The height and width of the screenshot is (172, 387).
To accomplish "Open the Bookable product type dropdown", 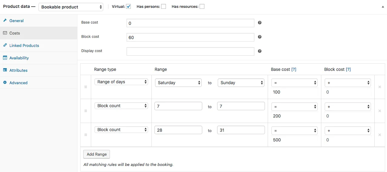I will tap(71, 7).
